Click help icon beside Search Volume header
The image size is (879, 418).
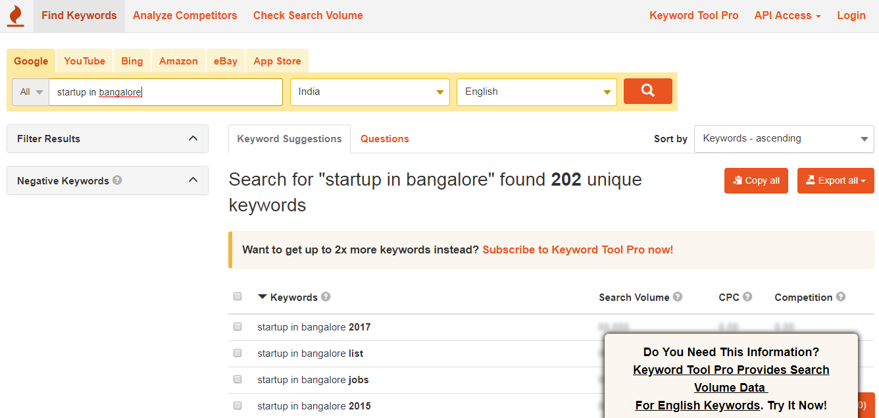click(678, 297)
